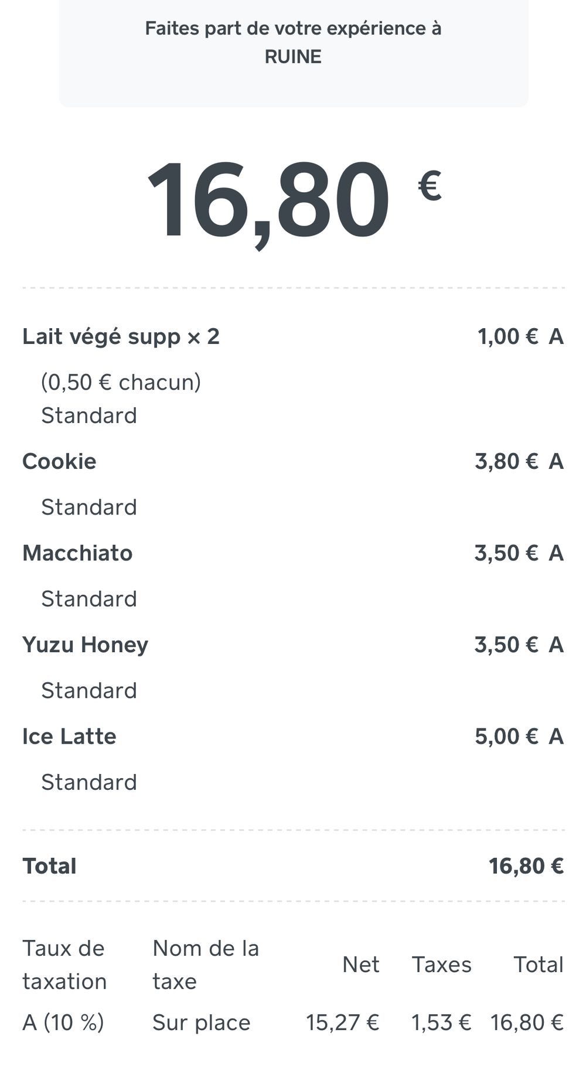Select the Macchiato line item
Screen dimensions: 586x1070
pos(77,553)
